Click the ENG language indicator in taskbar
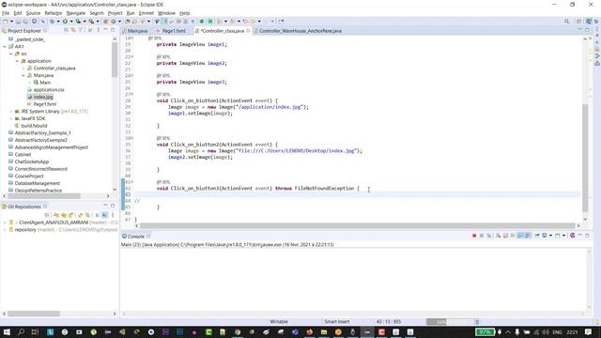Screen dimensions: 601x338 pyautogui.click(x=557, y=332)
